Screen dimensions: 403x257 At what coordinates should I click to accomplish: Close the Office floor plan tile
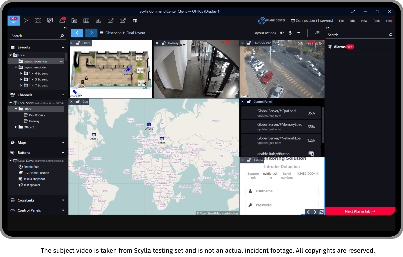click(x=71, y=43)
